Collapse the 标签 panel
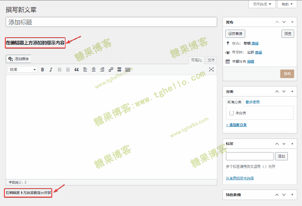Image resolution: width=302 pixels, height=206 pixels. pos(292,143)
